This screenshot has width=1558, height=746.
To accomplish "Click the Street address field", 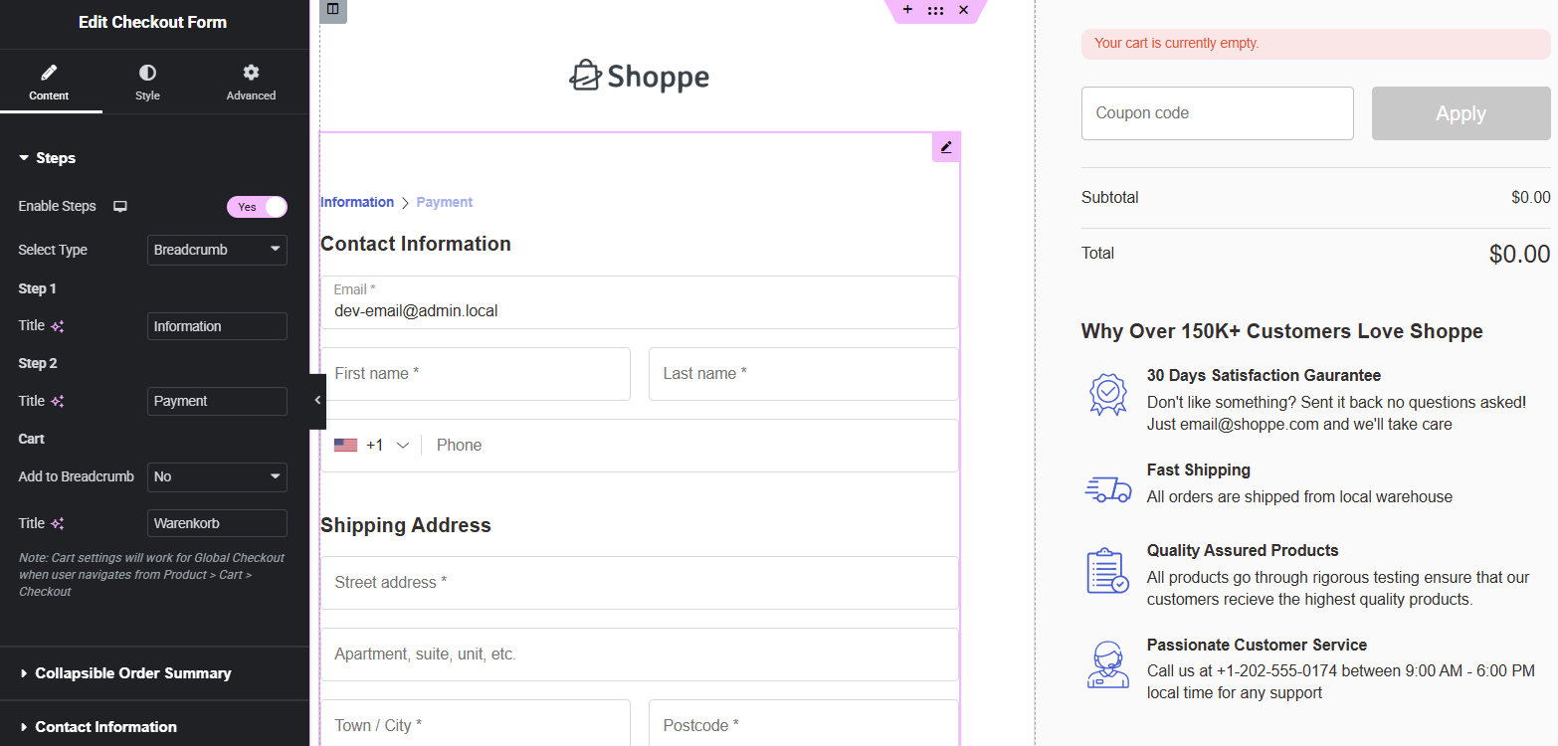I will click(639, 583).
